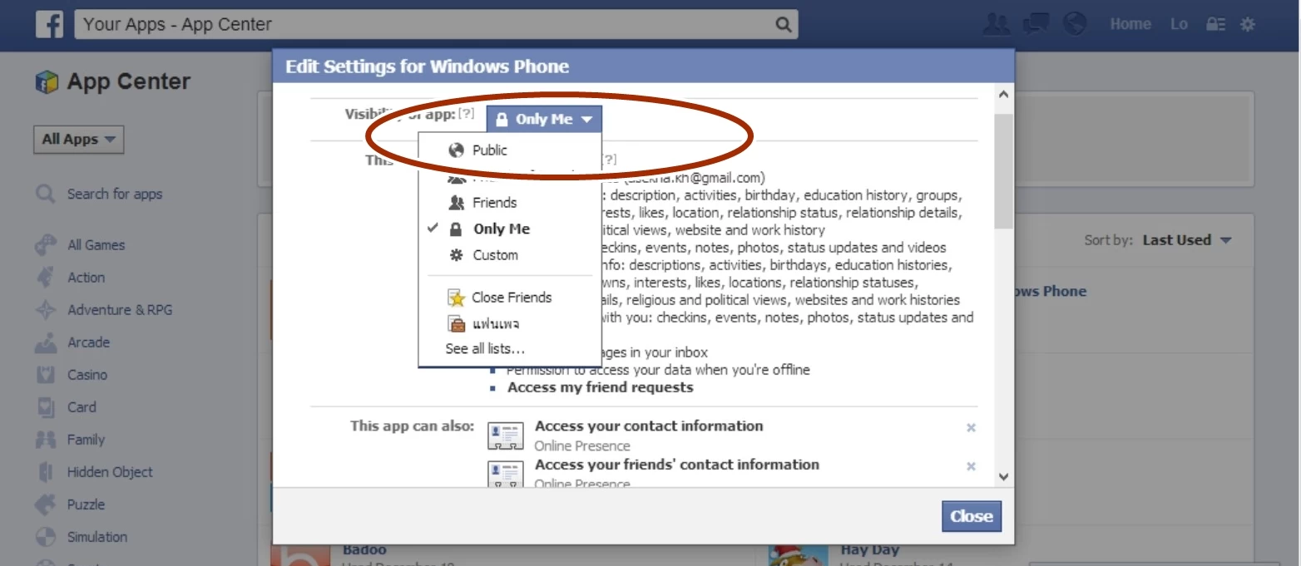This screenshot has height=566, width=1301.
Task: Open the All Apps dropdown
Action: pos(79,140)
